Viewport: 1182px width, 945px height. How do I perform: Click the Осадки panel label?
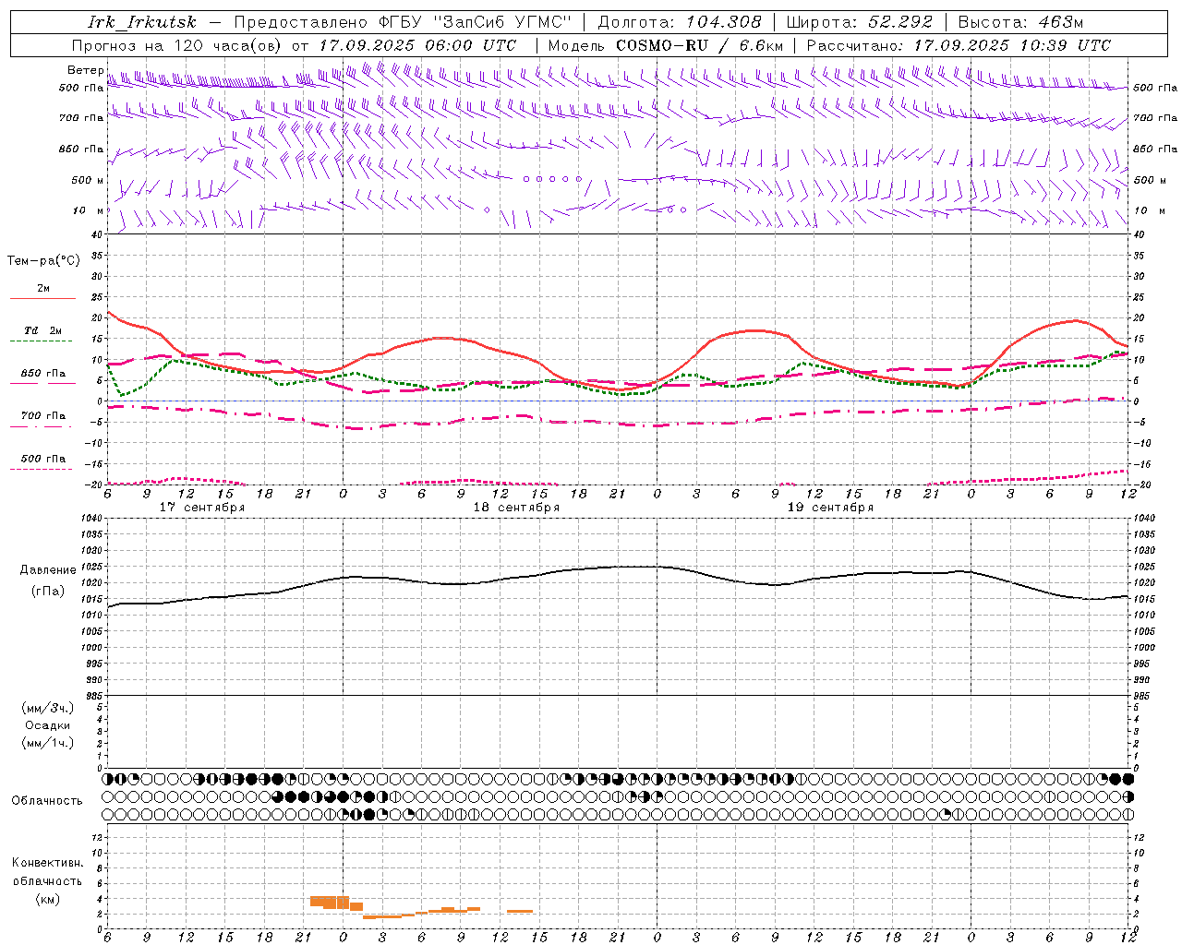click(x=48, y=725)
